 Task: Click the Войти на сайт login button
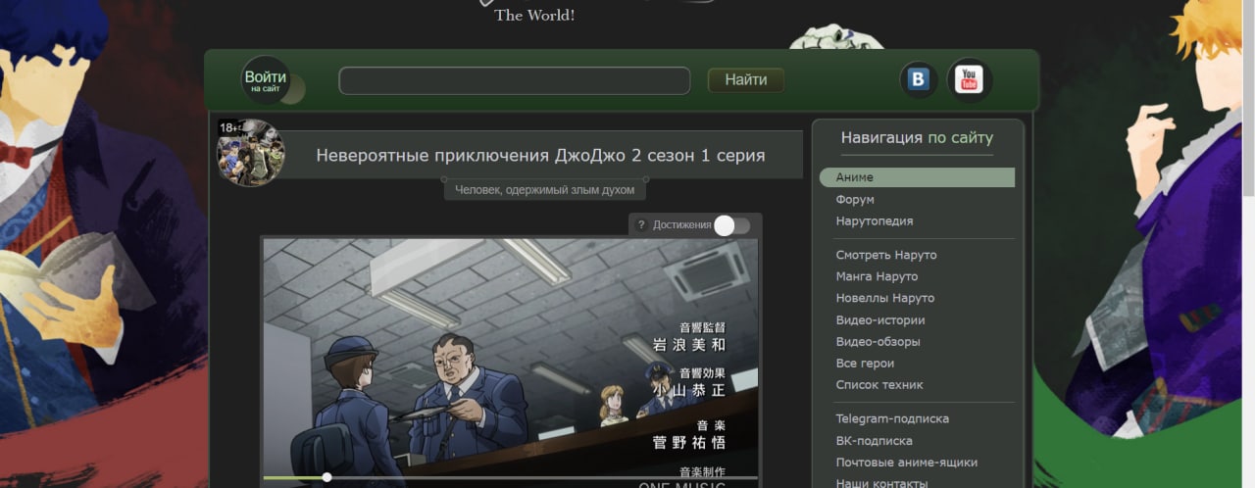[x=267, y=80]
